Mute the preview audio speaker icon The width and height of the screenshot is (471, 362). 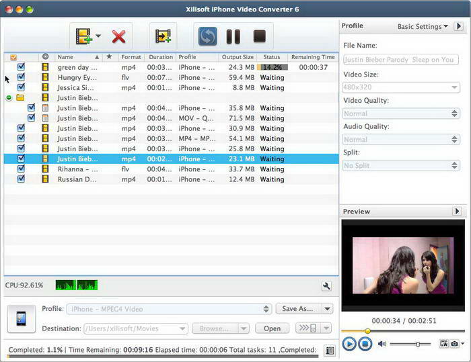click(x=382, y=344)
